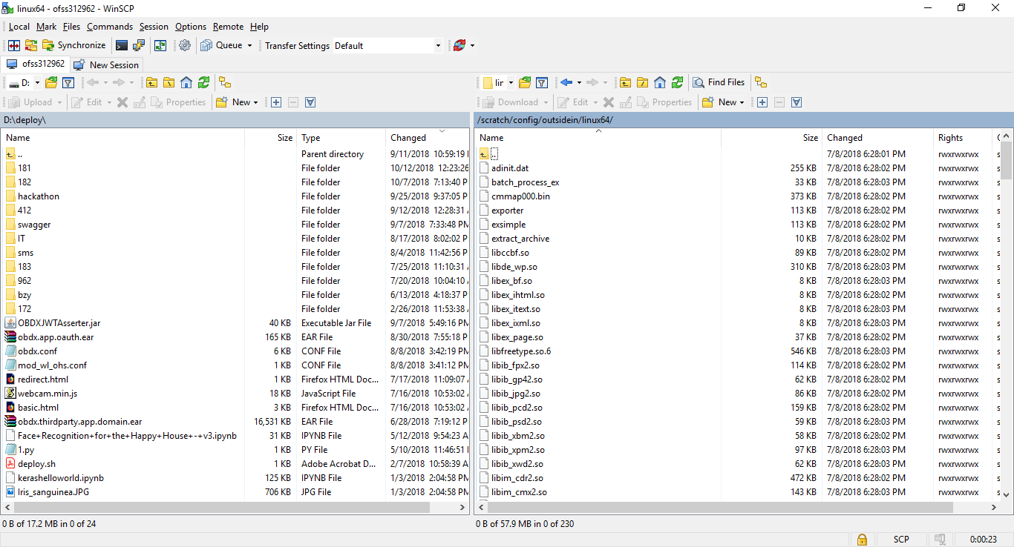1014x547 pixels.
Task: Click the local panel Filter icon
Action: coord(68,82)
